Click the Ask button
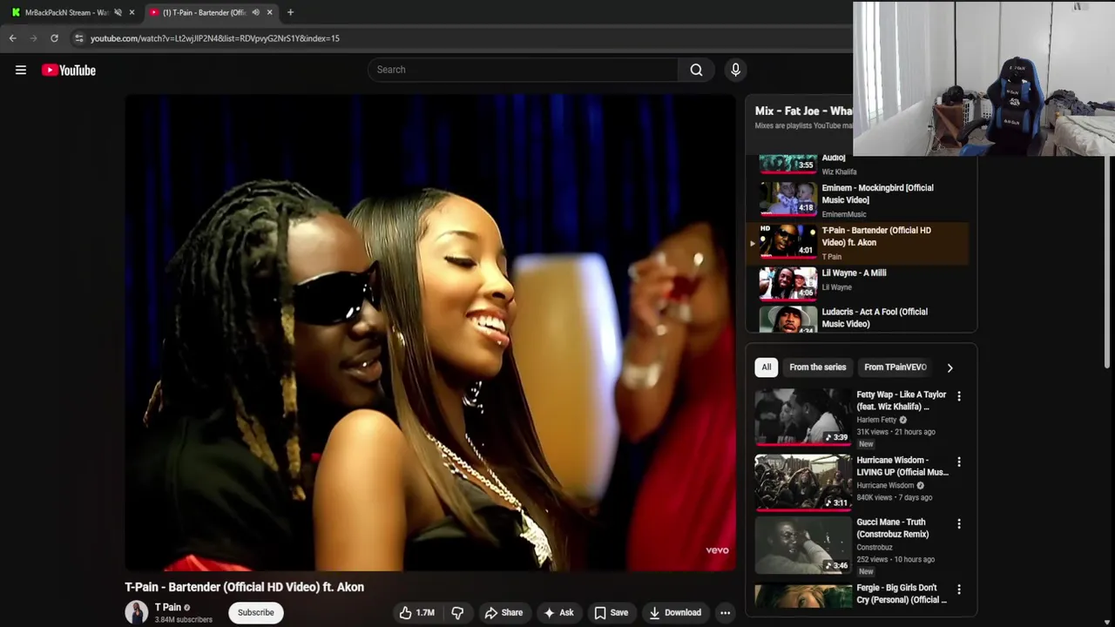The image size is (1115, 627). click(x=558, y=613)
